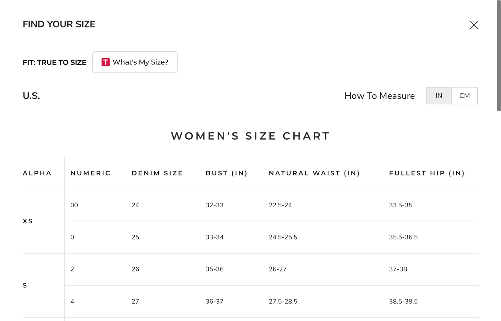Select the S alpha size label

pos(25,285)
